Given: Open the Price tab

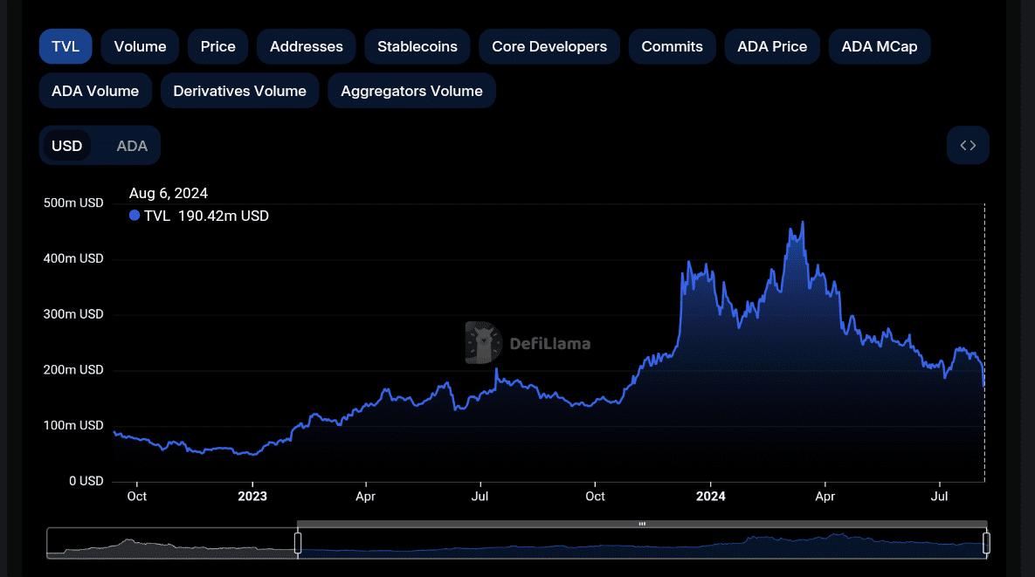Looking at the screenshot, I should [217, 46].
